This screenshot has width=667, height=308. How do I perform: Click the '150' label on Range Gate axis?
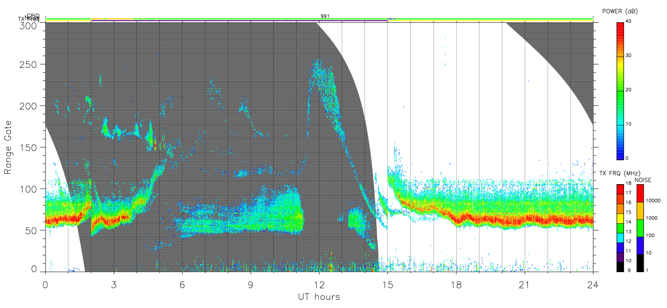(x=29, y=147)
